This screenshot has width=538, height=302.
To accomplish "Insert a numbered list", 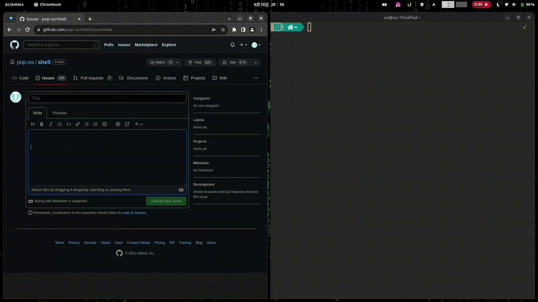I will (96, 124).
